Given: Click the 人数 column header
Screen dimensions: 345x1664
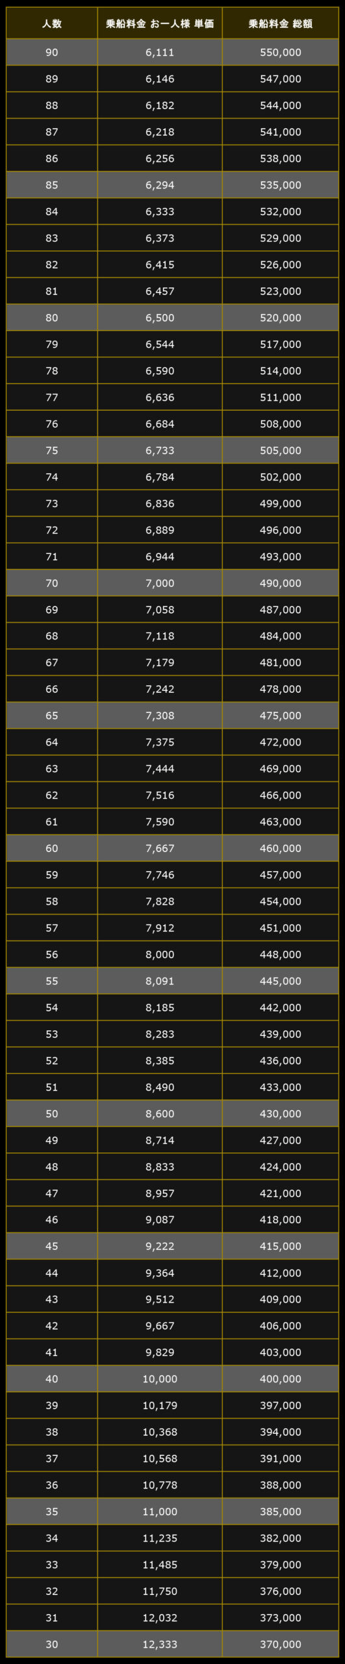Looking at the screenshot, I should coord(52,23).
